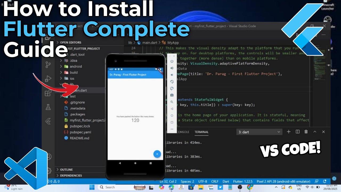Open the Windows Start menu
The width and height of the screenshot is (341, 192).
pyautogui.click(x=92, y=187)
